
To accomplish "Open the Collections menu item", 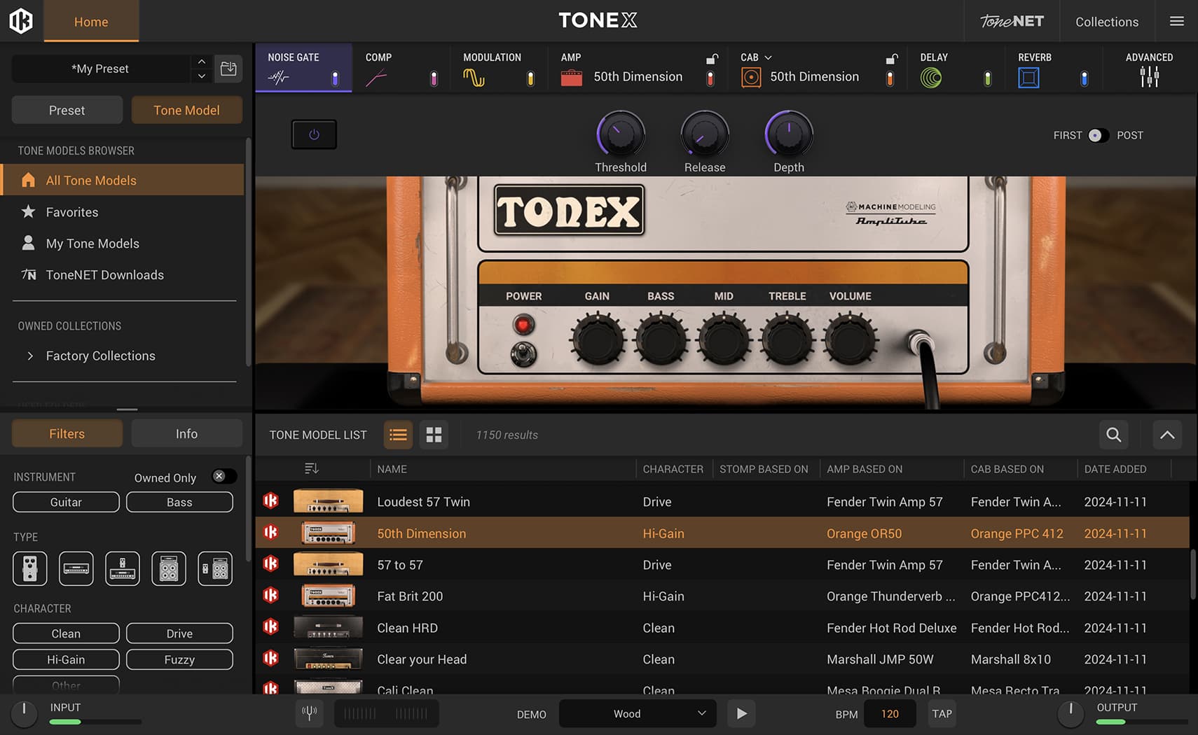I will coord(1106,22).
